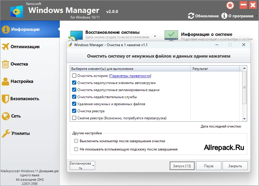
Task: Click the broom icon in dialog title bar
Action: point(70,45)
